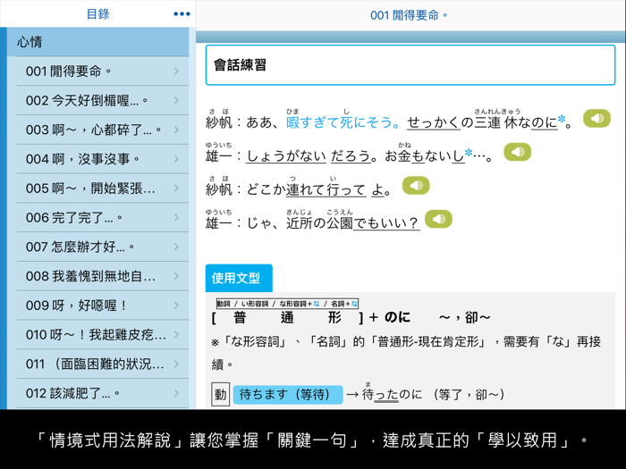Click the 動 word-type box
Viewport: 626px width, 469px height.
(x=220, y=395)
